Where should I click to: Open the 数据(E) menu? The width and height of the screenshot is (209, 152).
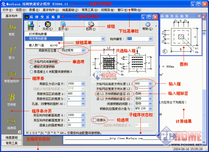(x=34, y=10)
